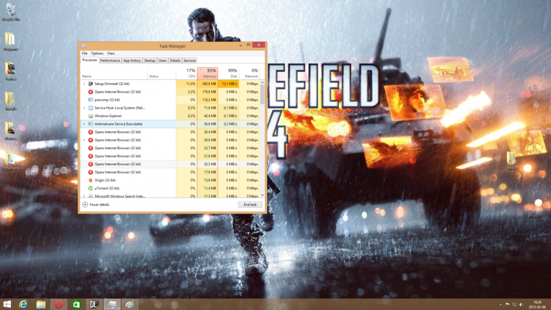Click the µTorrent process icon
The height and width of the screenshot is (310, 551).
(x=90, y=188)
